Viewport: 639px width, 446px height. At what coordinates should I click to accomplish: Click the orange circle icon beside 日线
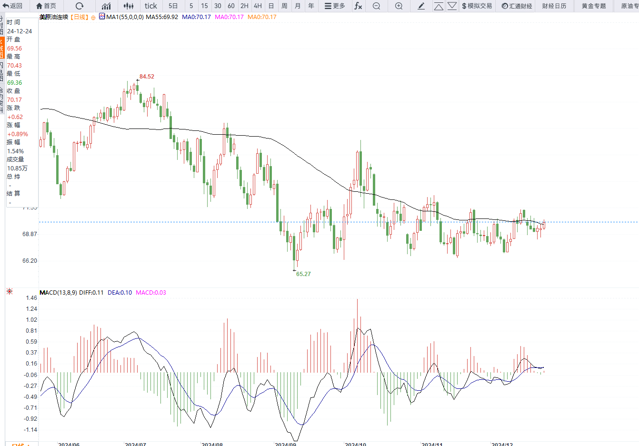click(93, 17)
